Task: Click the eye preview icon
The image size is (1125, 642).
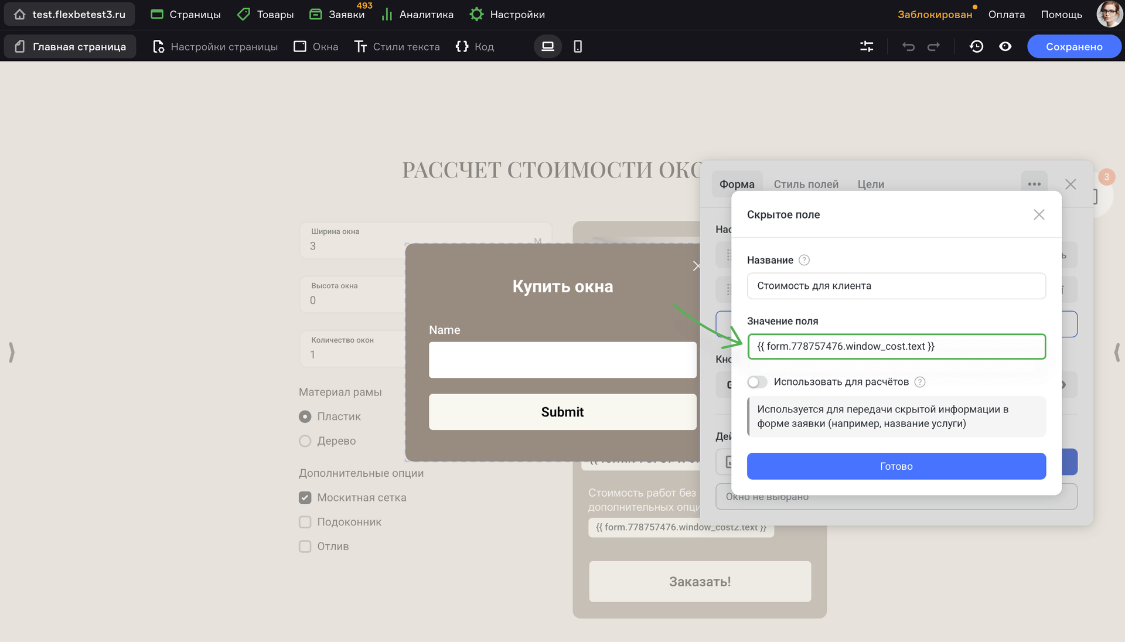Action: click(1005, 47)
